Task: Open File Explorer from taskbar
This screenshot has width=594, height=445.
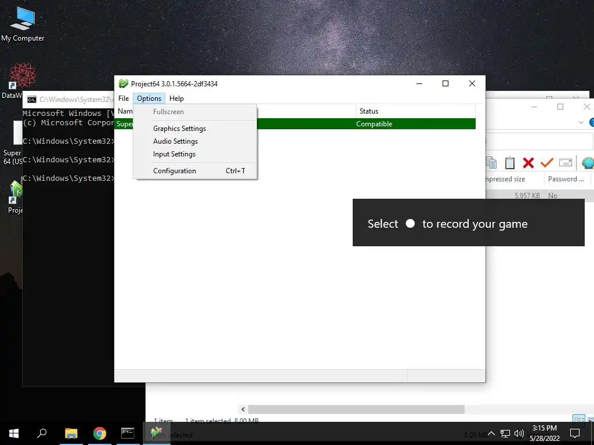Action: coord(71,433)
